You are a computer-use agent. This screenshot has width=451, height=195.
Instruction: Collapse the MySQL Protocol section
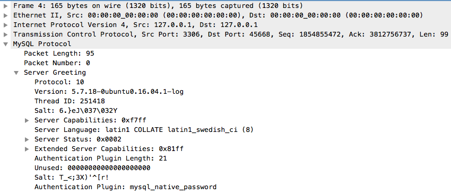(x=5, y=44)
